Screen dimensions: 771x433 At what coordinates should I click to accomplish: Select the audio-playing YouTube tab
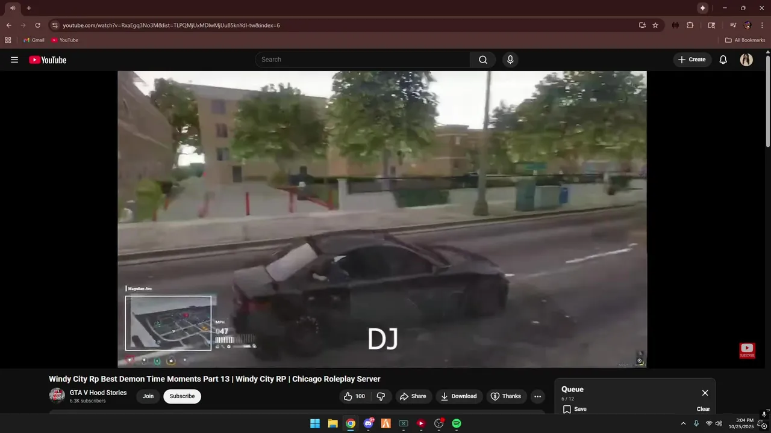(12, 8)
